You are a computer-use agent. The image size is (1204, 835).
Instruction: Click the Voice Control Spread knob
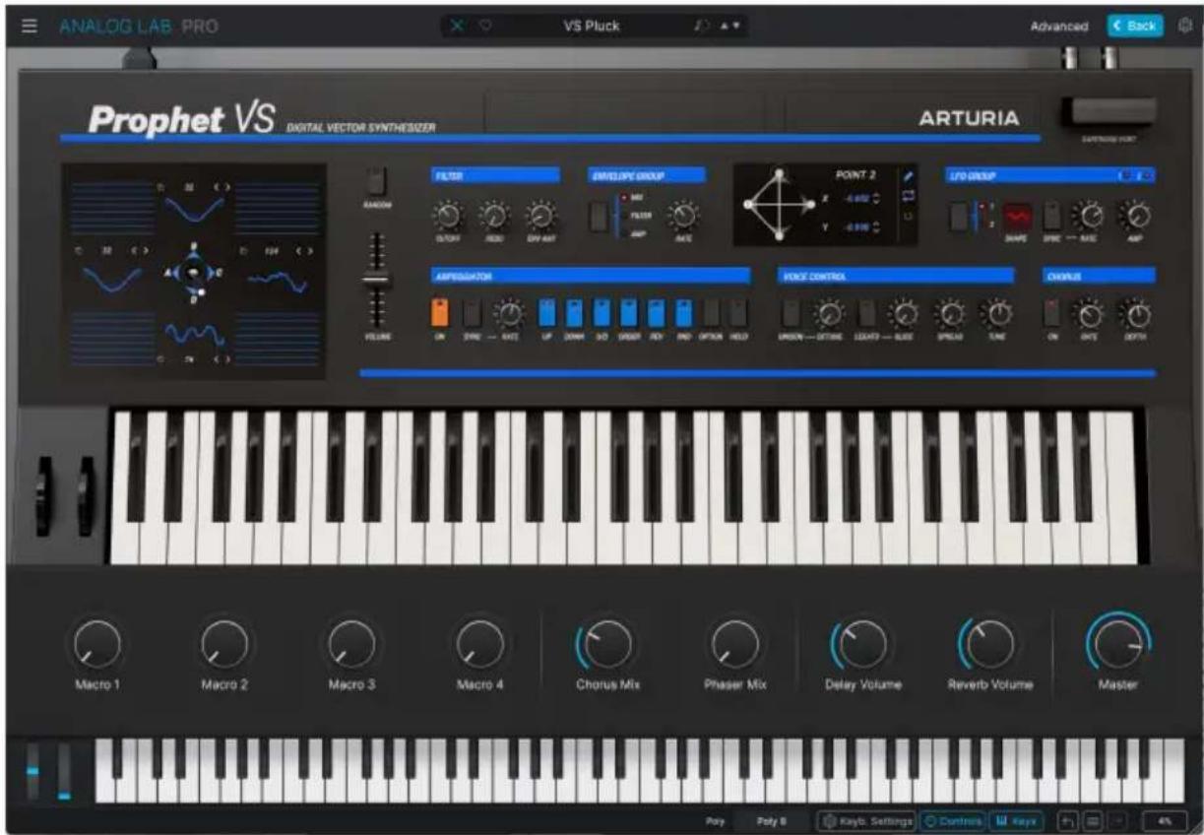tap(951, 313)
